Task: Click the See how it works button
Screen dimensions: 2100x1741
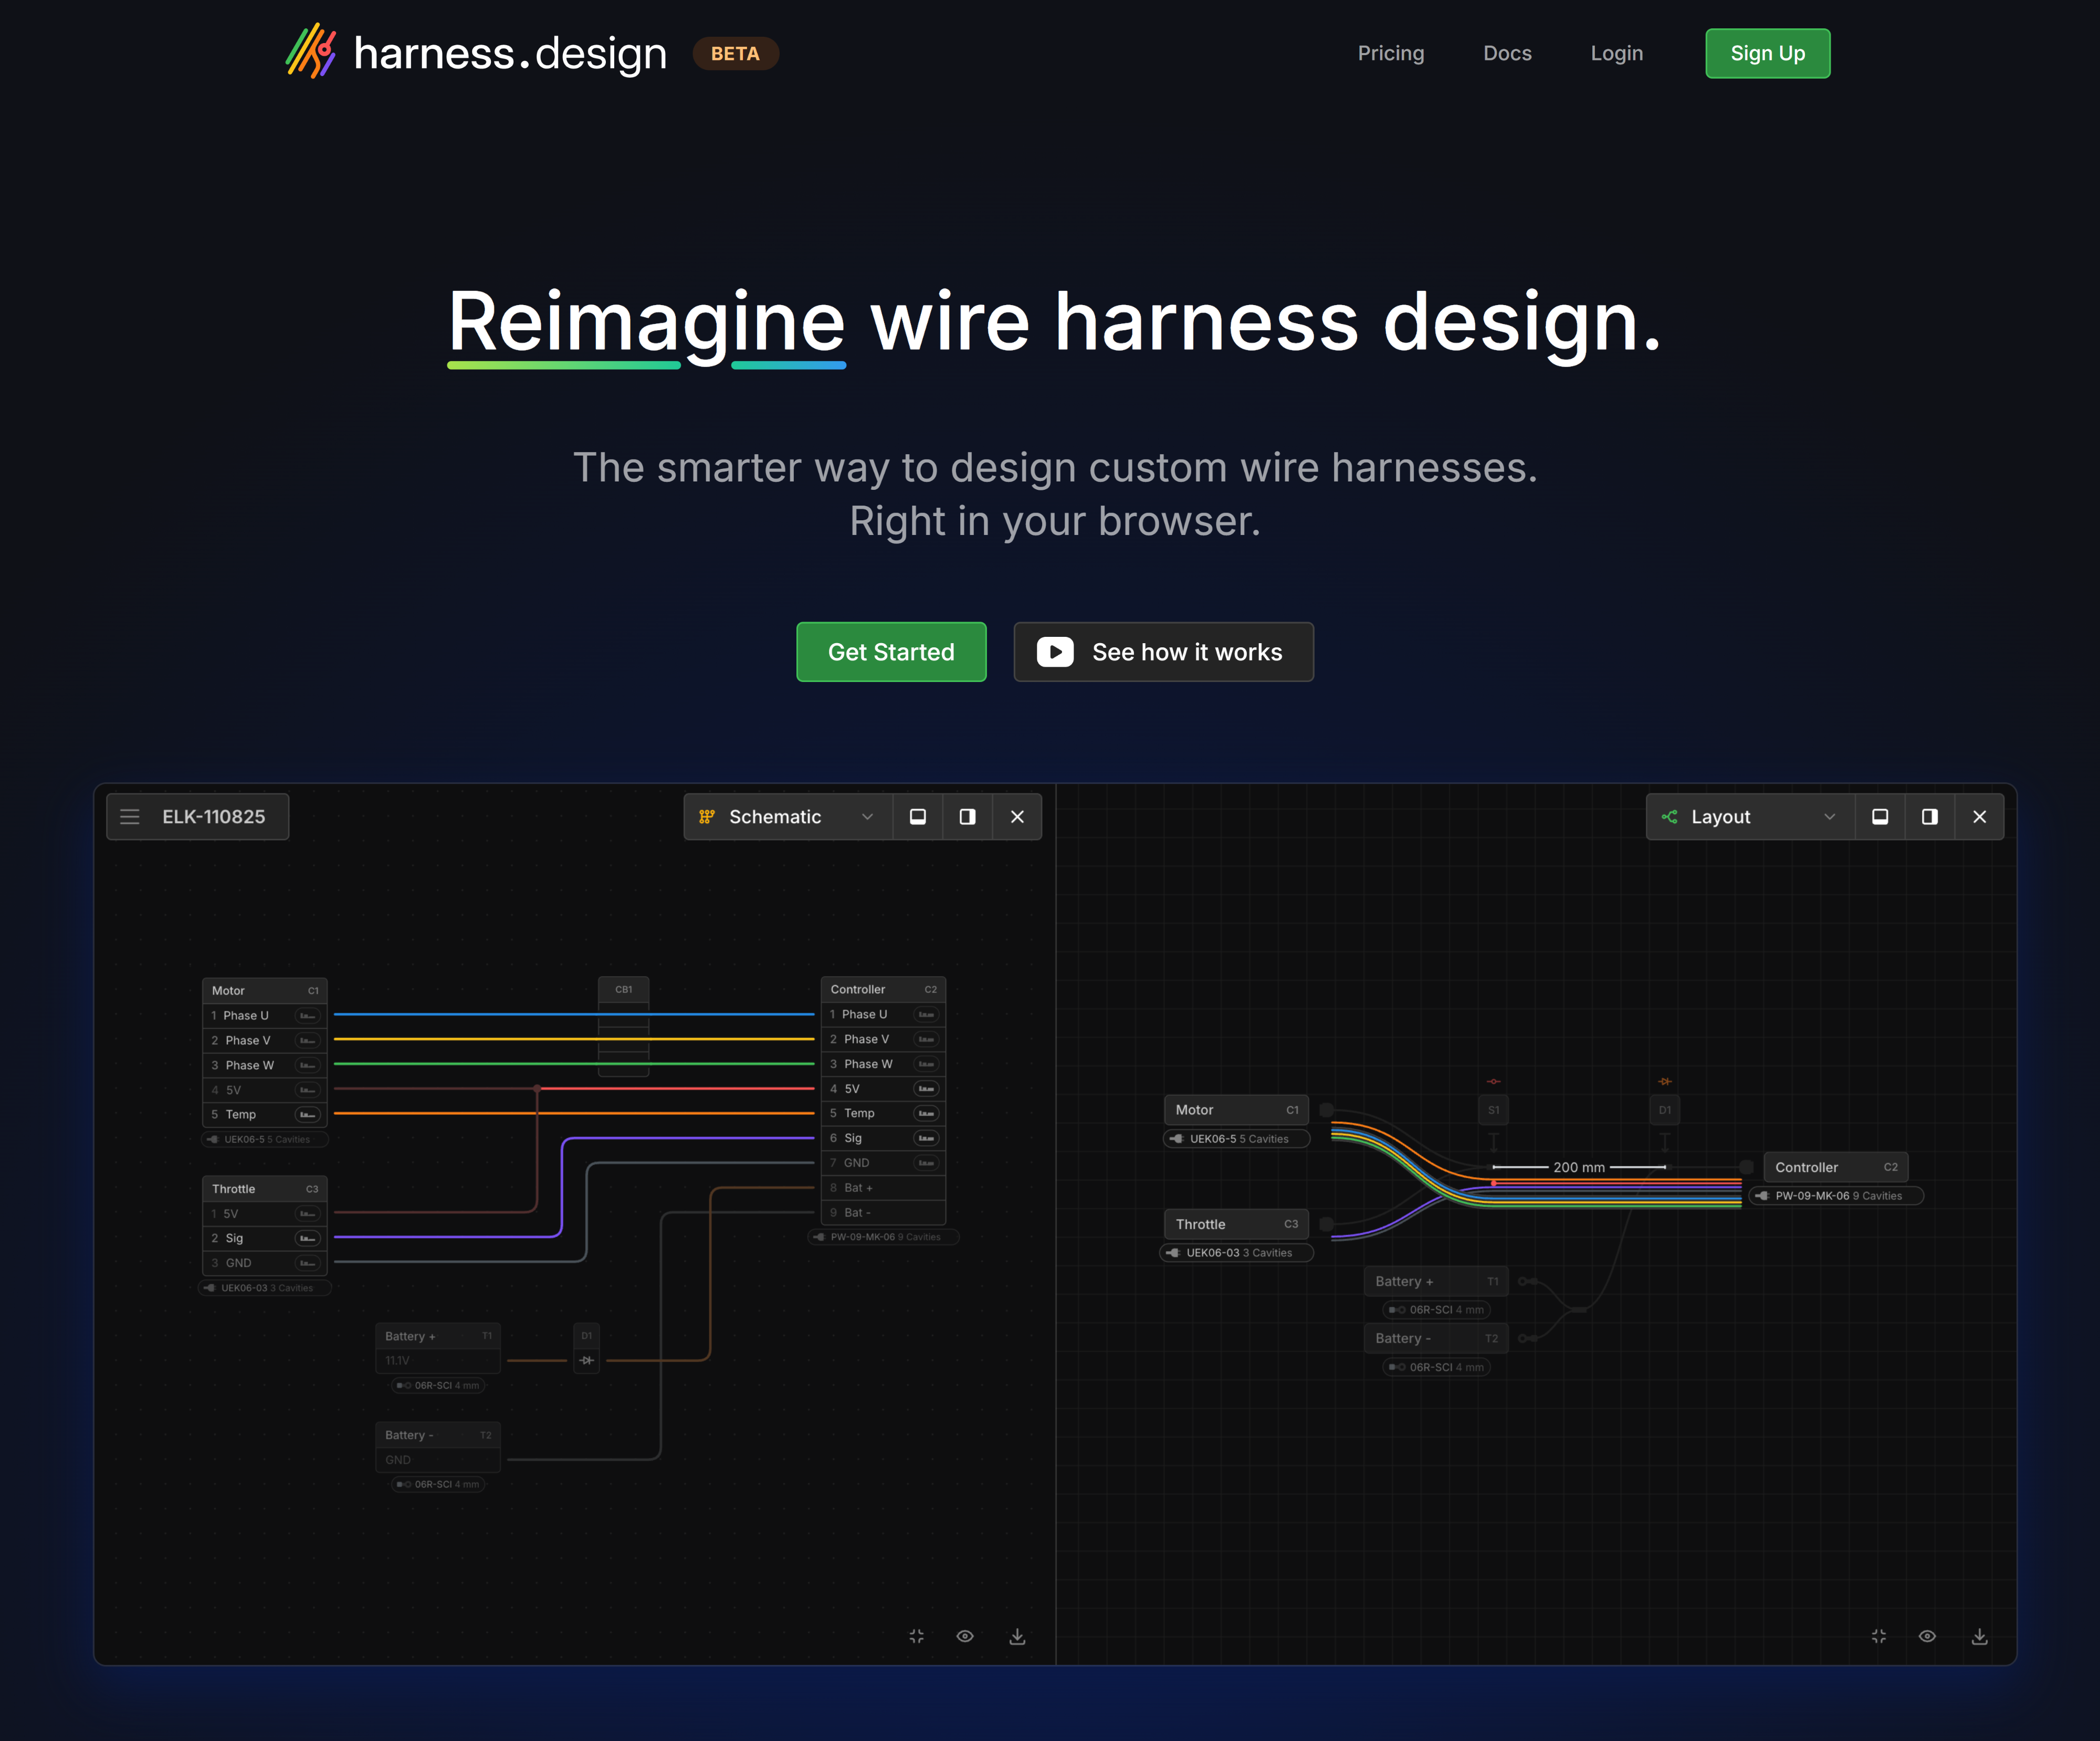Action: 1163,652
